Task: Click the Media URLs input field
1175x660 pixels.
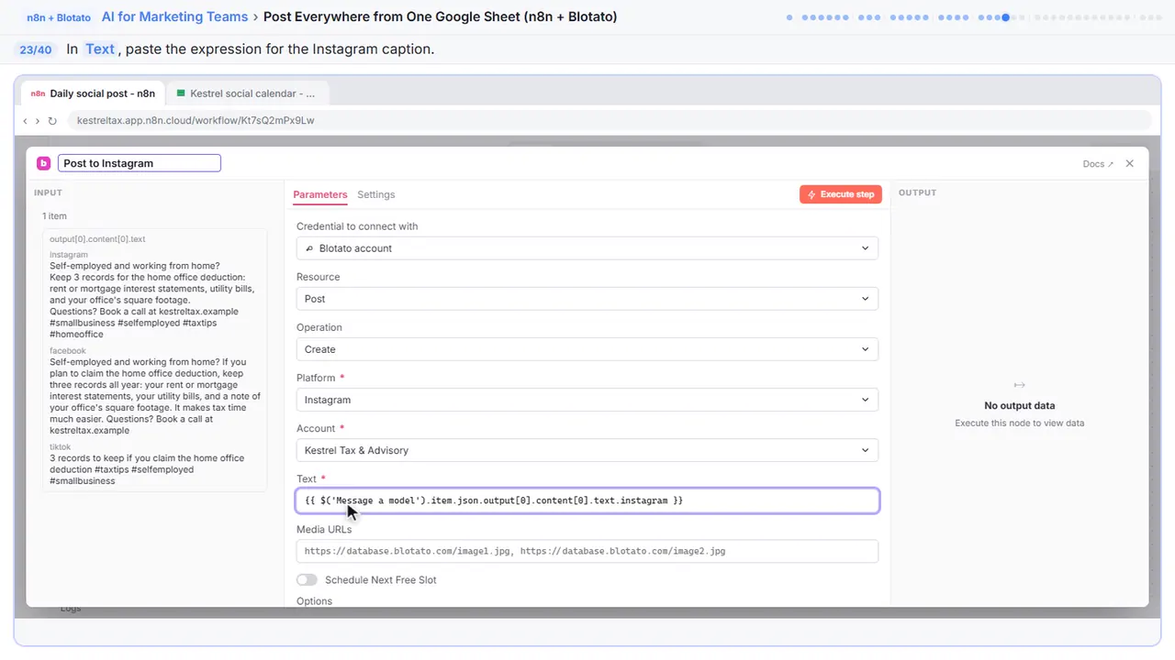Action: click(x=587, y=551)
